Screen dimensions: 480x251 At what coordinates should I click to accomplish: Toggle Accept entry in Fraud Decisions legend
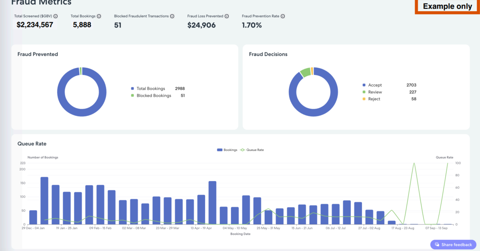tap(374, 85)
